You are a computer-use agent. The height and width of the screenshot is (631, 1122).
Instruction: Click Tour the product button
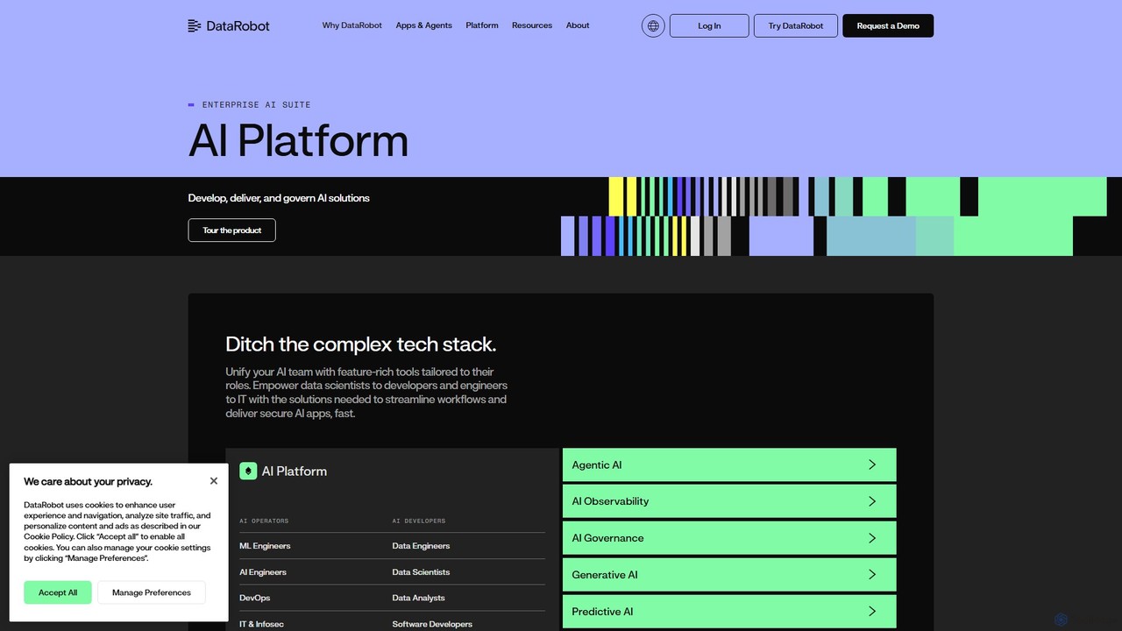click(232, 230)
